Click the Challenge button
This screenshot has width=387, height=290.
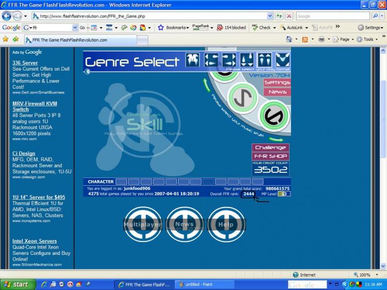[270, 148]
